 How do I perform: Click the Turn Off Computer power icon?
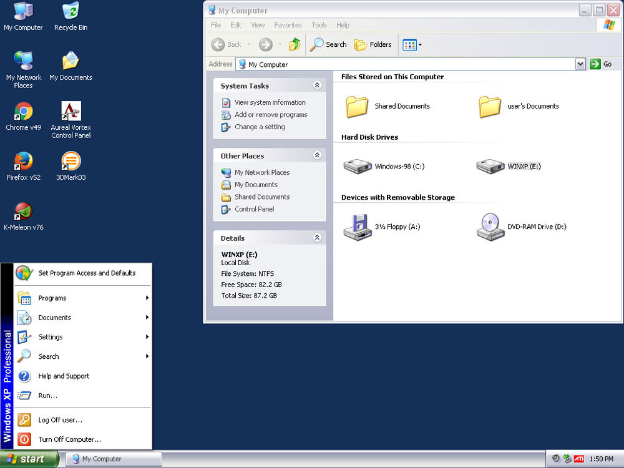point(24,439)
